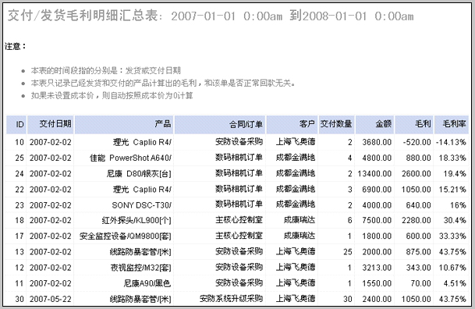This screenshot has width=475, height=309.
Task: Click the 毛利 column header
Action: click(x=423, y=123)
